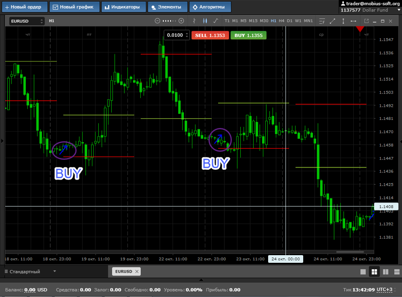This screenshot has width=402, height=297.
Task: Select the MN1 monthly timeframe
Action: point(308,21)
